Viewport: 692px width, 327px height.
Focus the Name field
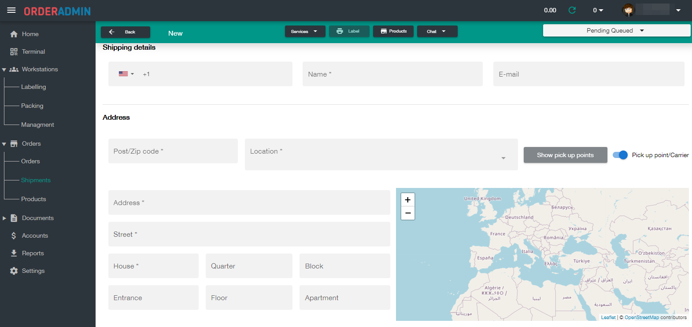click(x=392, y=74)
